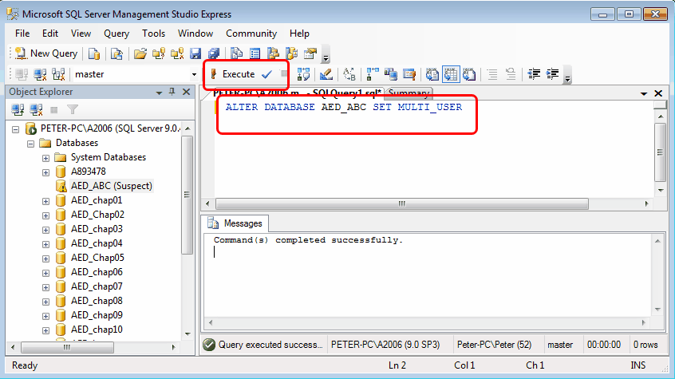Toggle Object Explorer auto-hide pin
Image resolution: width=675 pixels, height=379 pixels.
click(172, 92)
